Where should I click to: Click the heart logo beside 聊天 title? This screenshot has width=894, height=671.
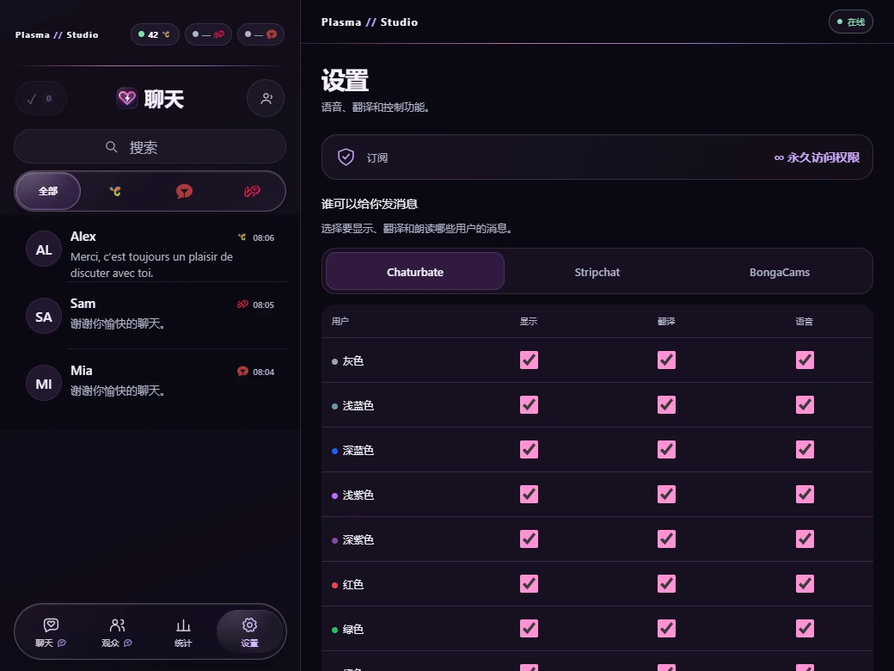click(126, 98)
